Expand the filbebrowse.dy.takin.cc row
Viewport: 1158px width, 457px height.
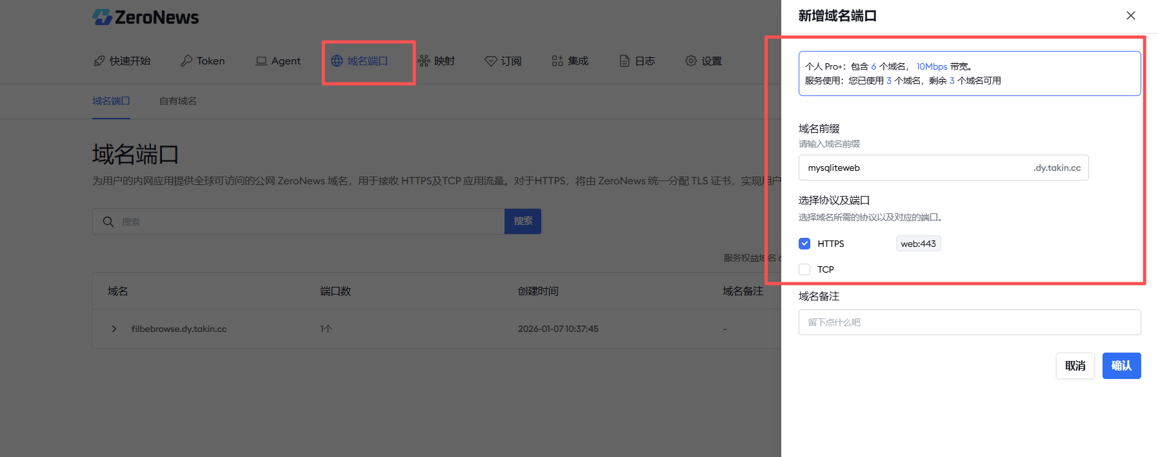(114, 329)
